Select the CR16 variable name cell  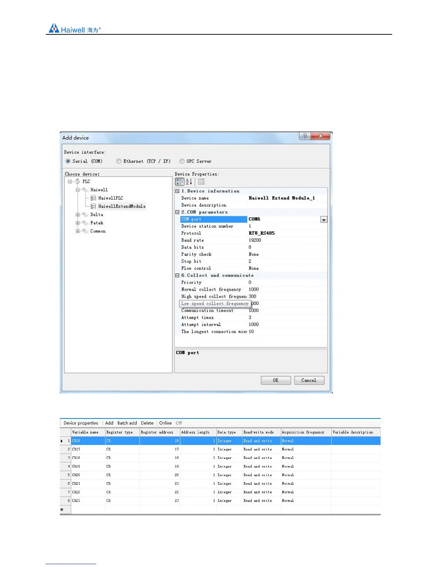(x=88, y=441)
